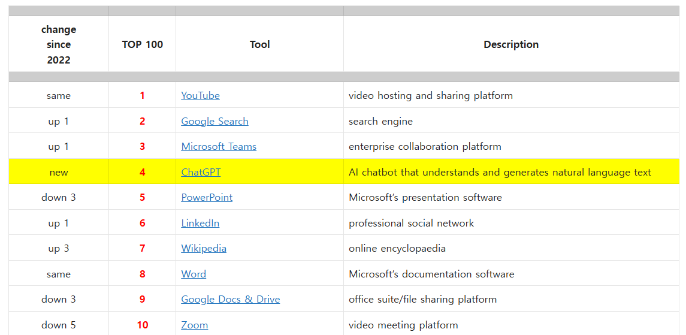Select the red rank number 10
Screen dimensions: 686x335
point(142,325)
